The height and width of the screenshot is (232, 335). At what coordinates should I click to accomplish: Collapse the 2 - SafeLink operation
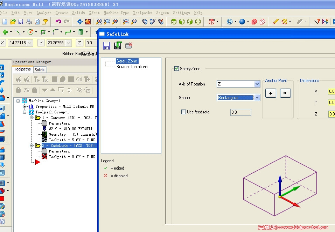point(31,145)
